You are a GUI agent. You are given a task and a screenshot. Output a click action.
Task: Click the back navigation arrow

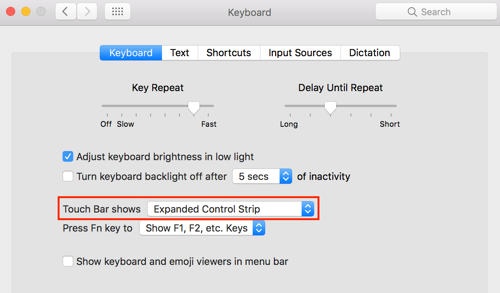(65, 11)
